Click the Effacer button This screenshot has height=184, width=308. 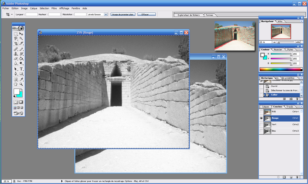coord(146,14)
